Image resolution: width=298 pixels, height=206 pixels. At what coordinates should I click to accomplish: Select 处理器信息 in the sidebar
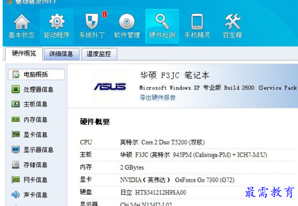38,89
